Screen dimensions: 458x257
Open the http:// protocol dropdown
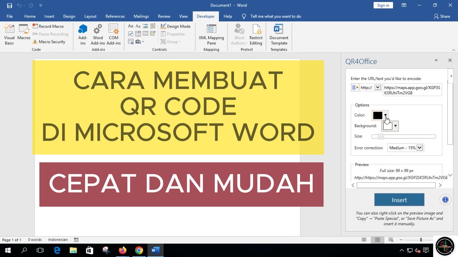[377, 87]
